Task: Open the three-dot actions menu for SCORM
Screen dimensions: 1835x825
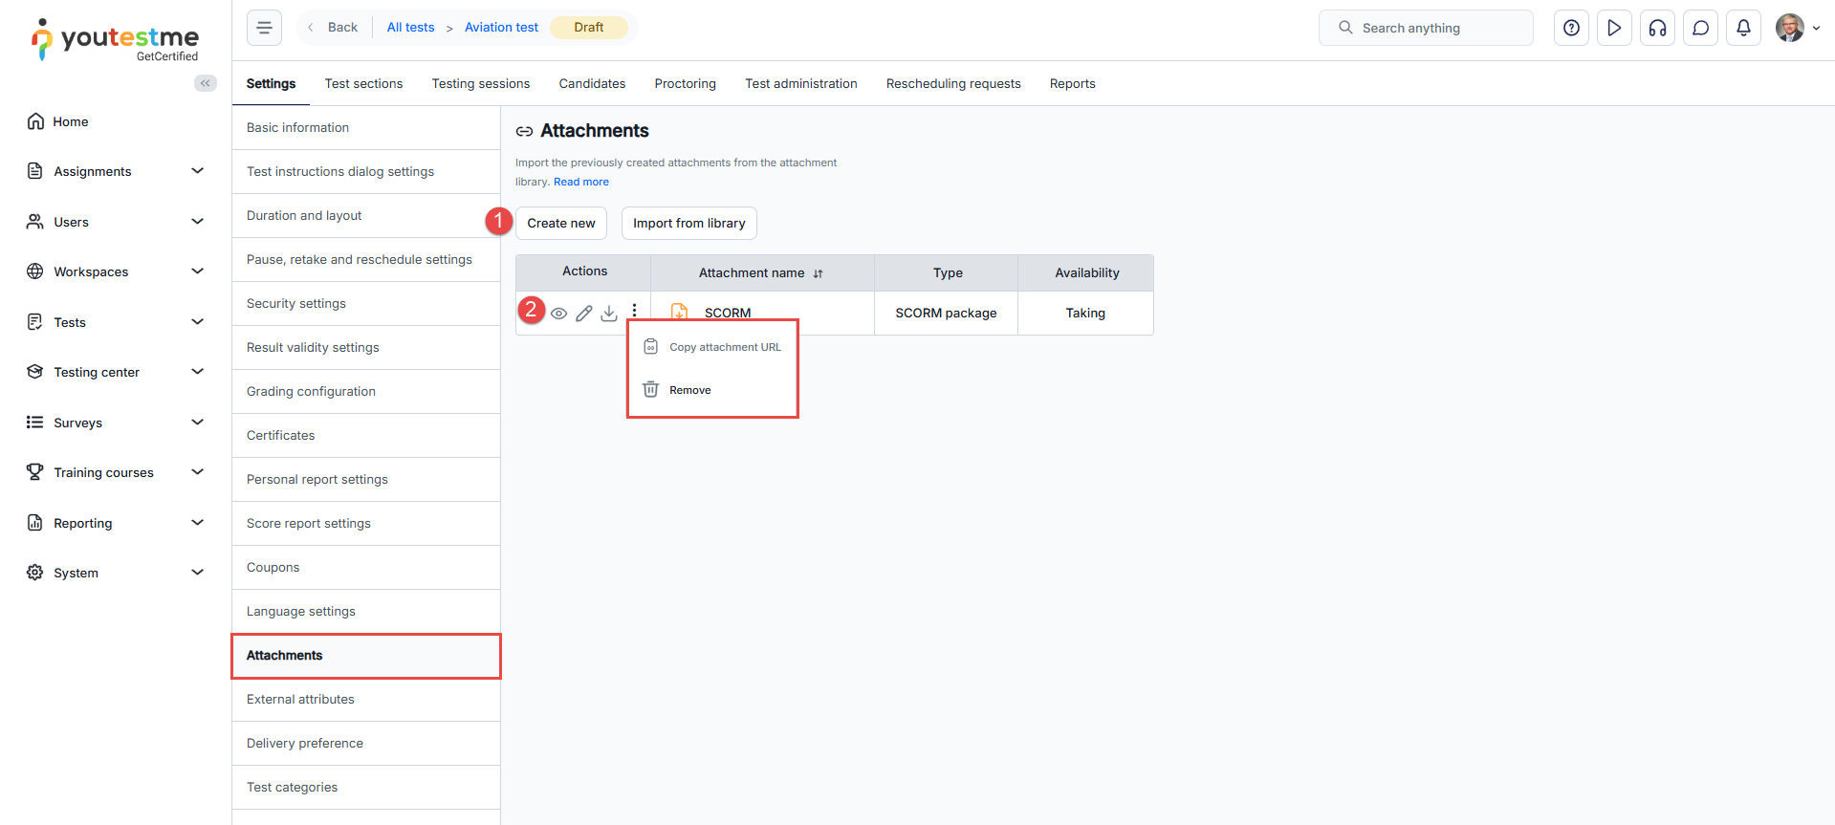Action: point(634,311)
